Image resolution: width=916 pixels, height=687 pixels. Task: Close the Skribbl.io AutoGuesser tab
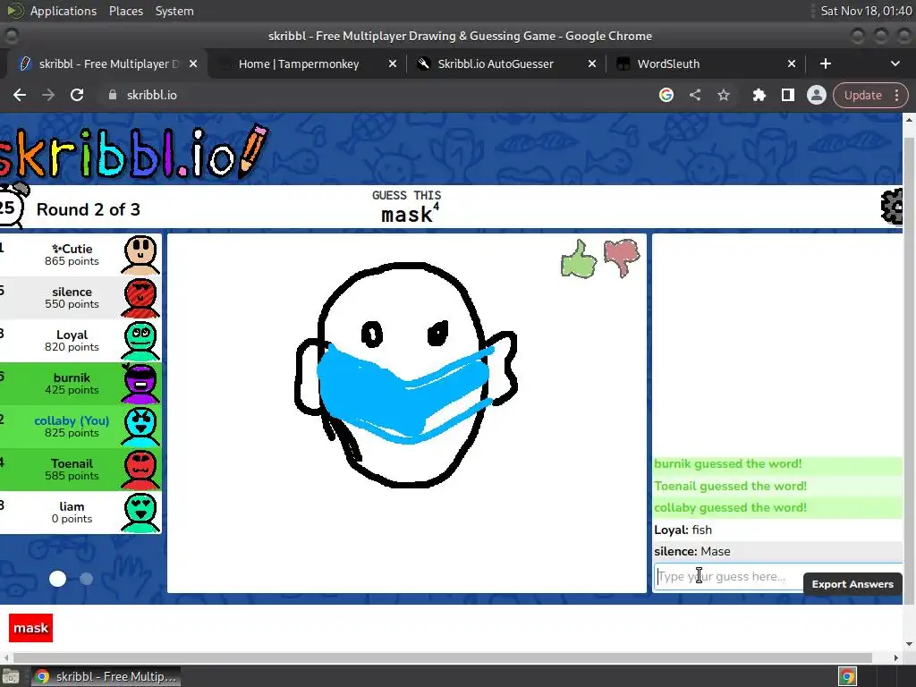point(592,64)
